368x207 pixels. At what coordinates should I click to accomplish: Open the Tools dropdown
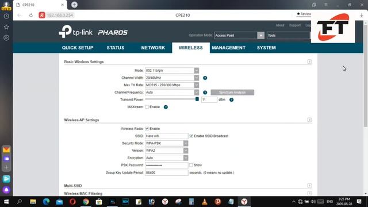click(289, 36)
